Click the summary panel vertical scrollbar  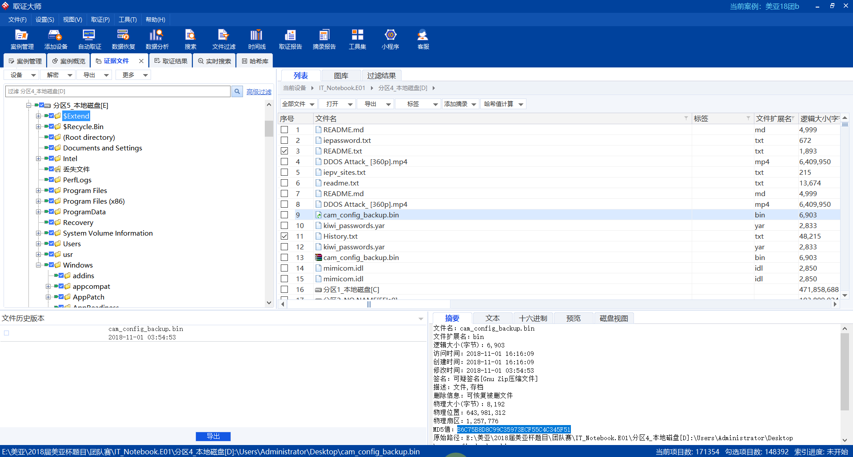point(845,372)
